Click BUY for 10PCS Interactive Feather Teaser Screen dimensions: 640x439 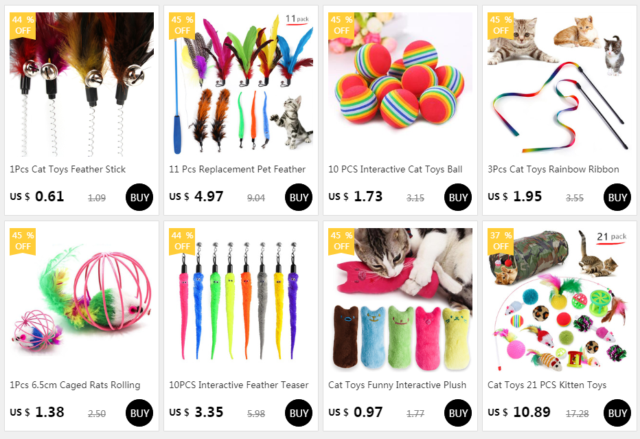pos(298,413)
